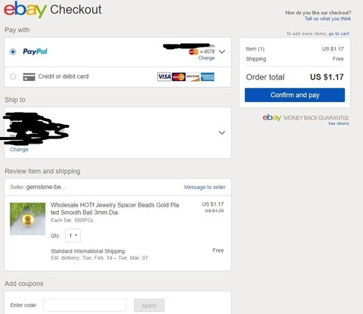Open the Qty quantity dropdown

click(x=73, y=235)
